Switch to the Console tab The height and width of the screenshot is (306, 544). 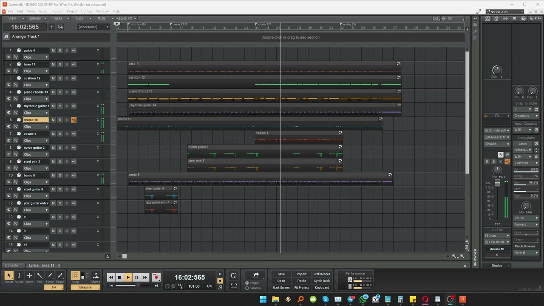(11, 265)
